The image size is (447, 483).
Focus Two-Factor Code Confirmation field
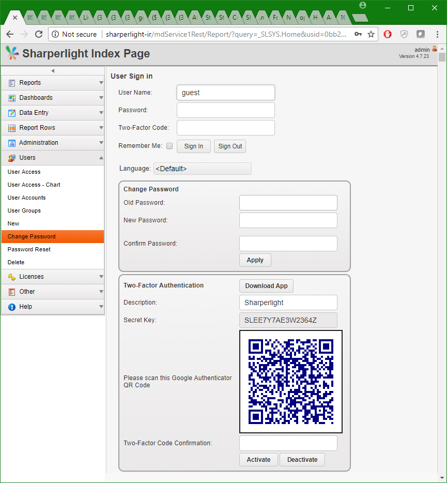(288, 443)
